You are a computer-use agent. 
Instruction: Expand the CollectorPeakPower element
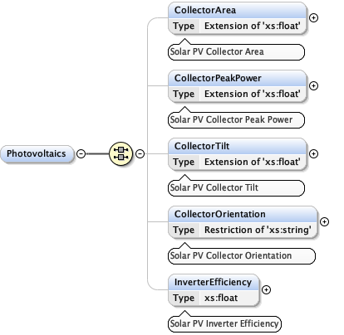click(313, 86)
